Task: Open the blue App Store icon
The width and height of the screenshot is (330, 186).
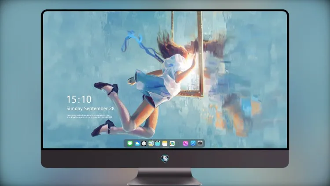Action: click(193, 143)
